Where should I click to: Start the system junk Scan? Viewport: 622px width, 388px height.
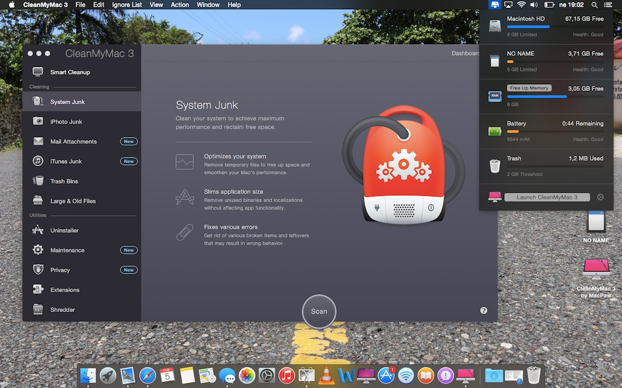pyautogui.click(x=319, y=311)
